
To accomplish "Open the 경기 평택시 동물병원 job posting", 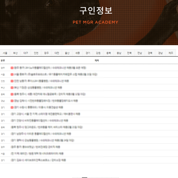I will click(42, 140).
